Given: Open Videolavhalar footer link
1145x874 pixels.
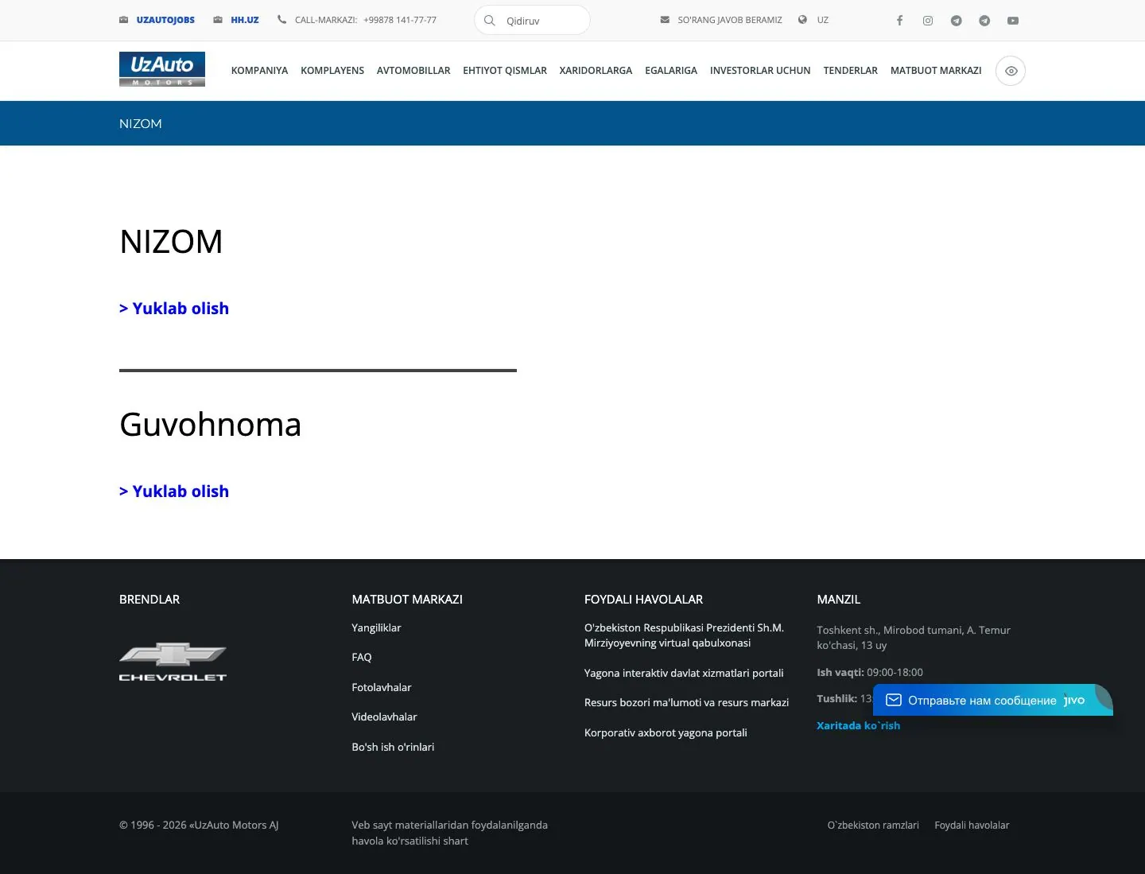Looking at the screenshot, I should [x=384, y=717].
